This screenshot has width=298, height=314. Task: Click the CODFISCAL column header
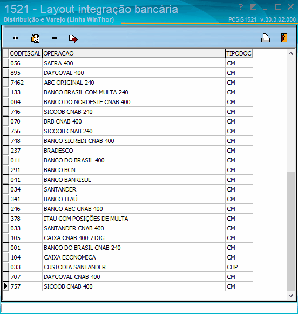point(25,53)
